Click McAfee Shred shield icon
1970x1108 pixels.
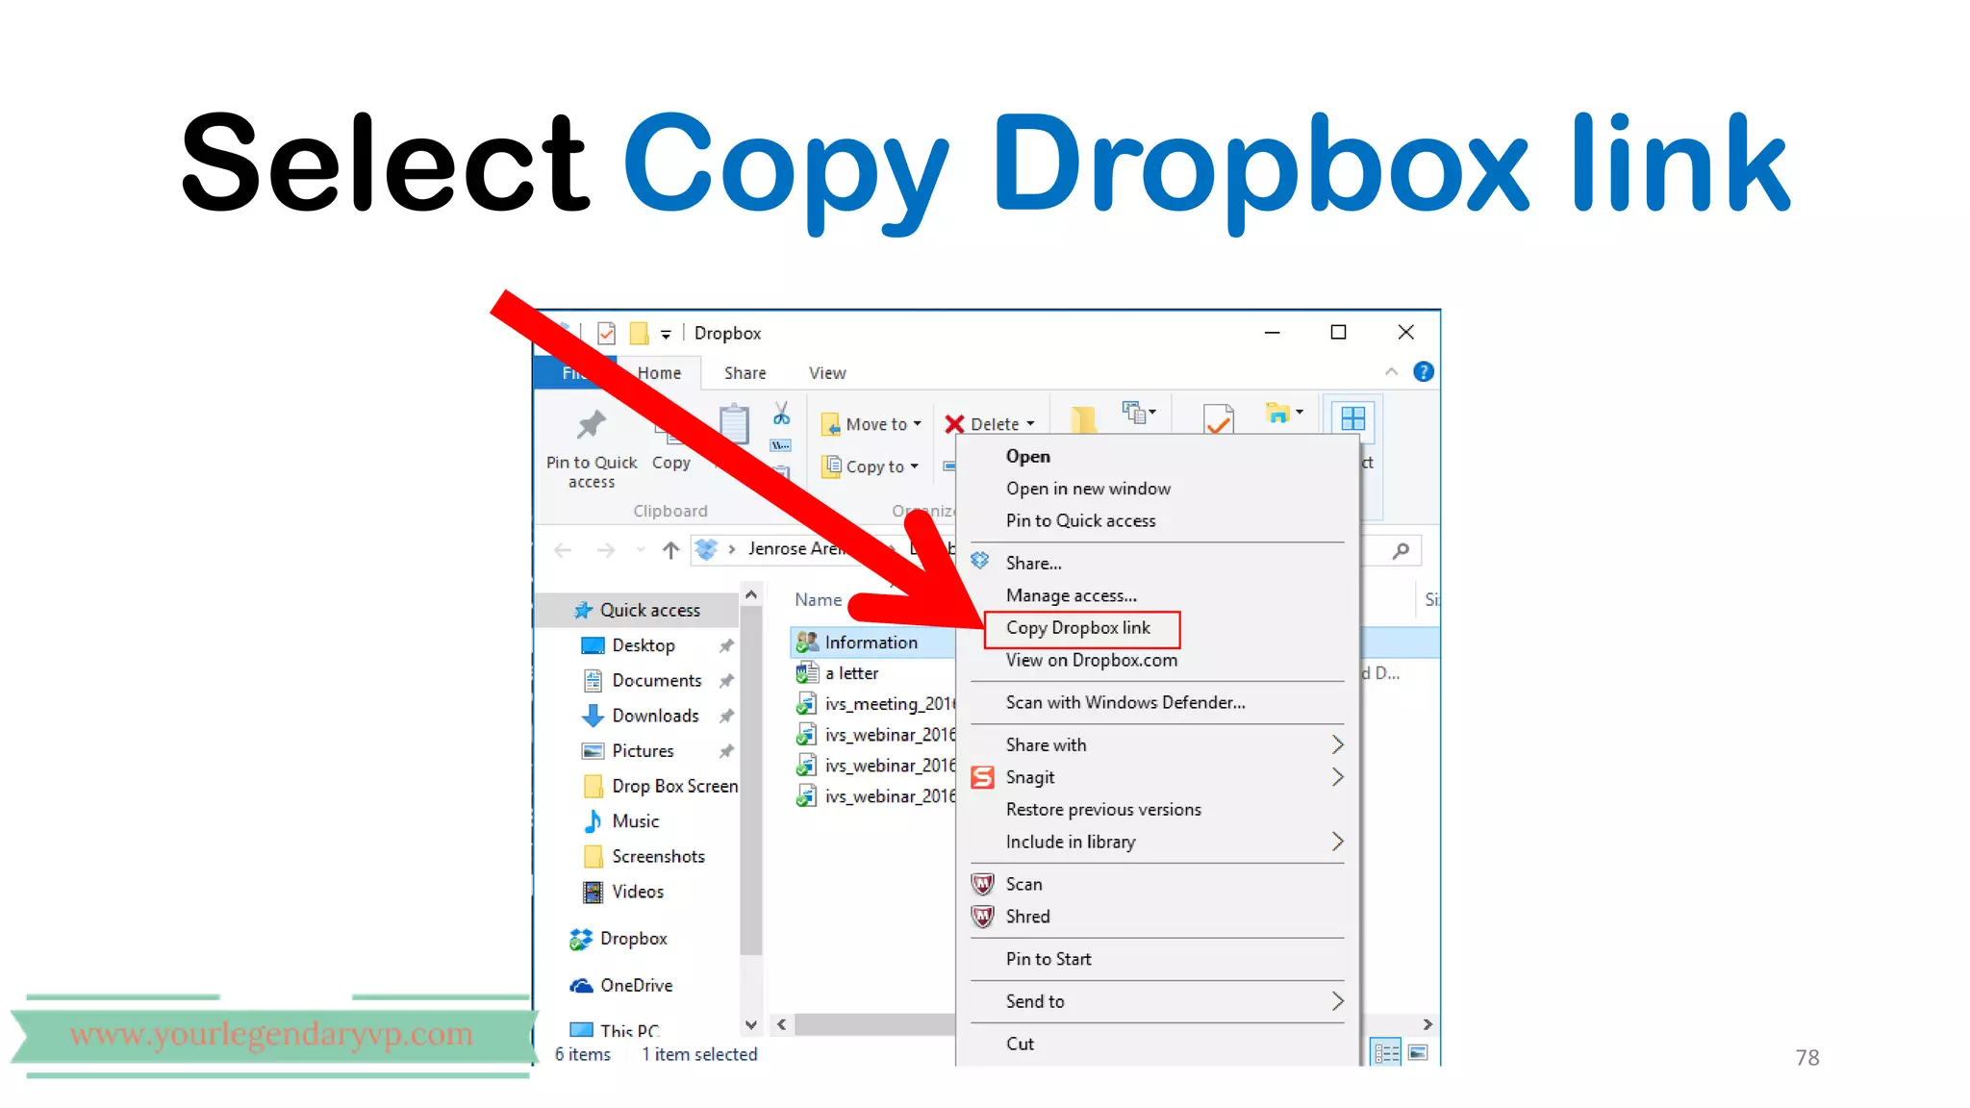click(982, 917)
